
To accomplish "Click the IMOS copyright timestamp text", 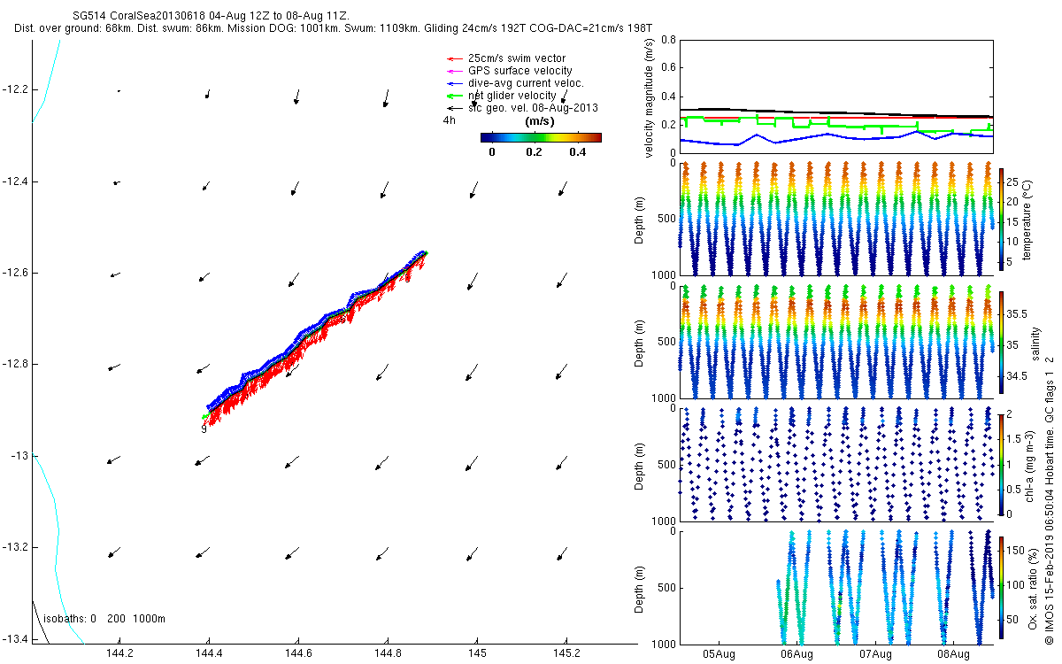I will click(x=1049, y=498).
